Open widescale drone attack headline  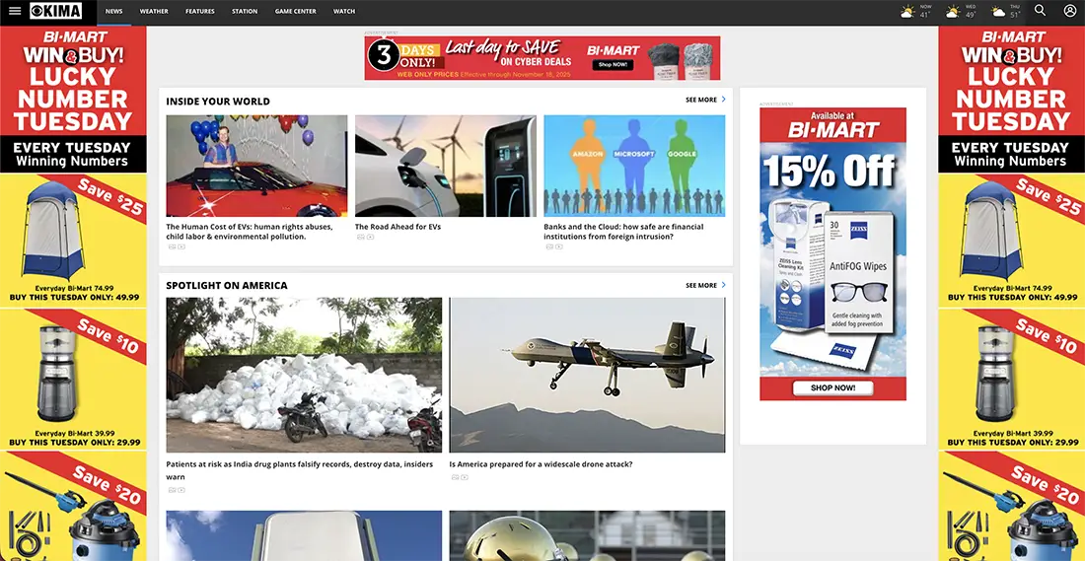point(541,464)
